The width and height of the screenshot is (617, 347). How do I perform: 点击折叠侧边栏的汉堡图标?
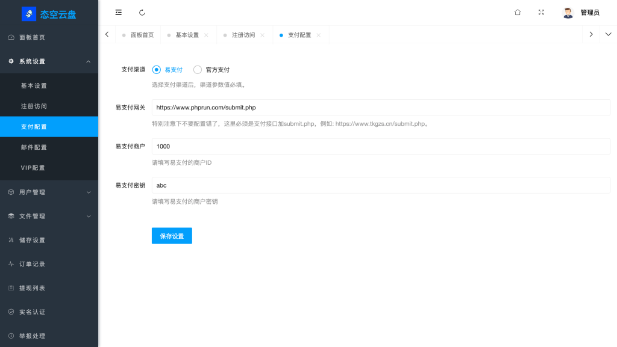[x=118, y=12]
